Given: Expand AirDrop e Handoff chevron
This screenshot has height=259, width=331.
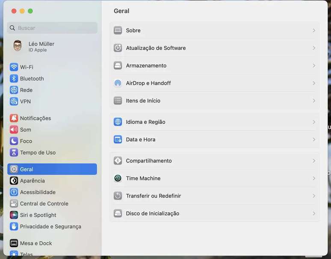Looking at the screenshot, I should pos(314,83).
